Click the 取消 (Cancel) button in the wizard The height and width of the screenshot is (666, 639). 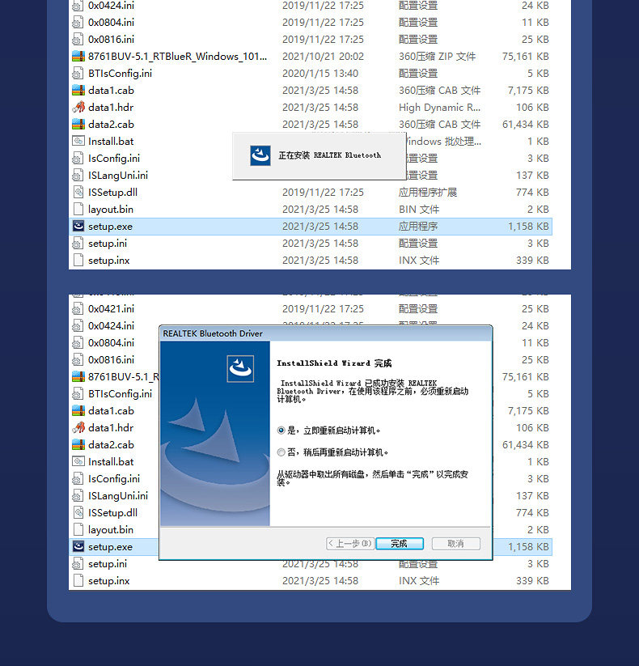pos(455,544)
